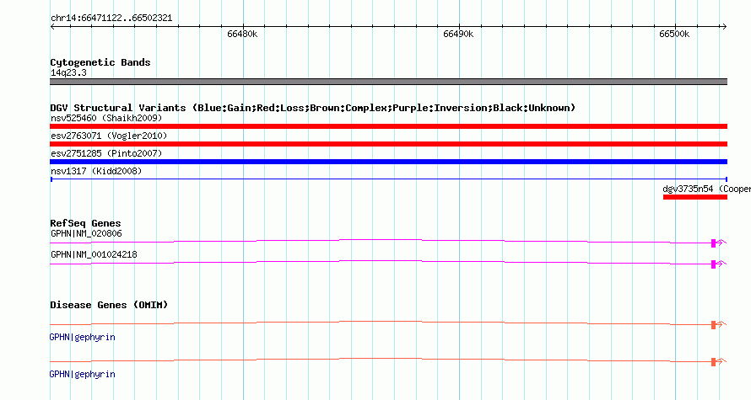
Task: Select the short red dgv3735n54 variant bar
Action: (x=695, y=197)
